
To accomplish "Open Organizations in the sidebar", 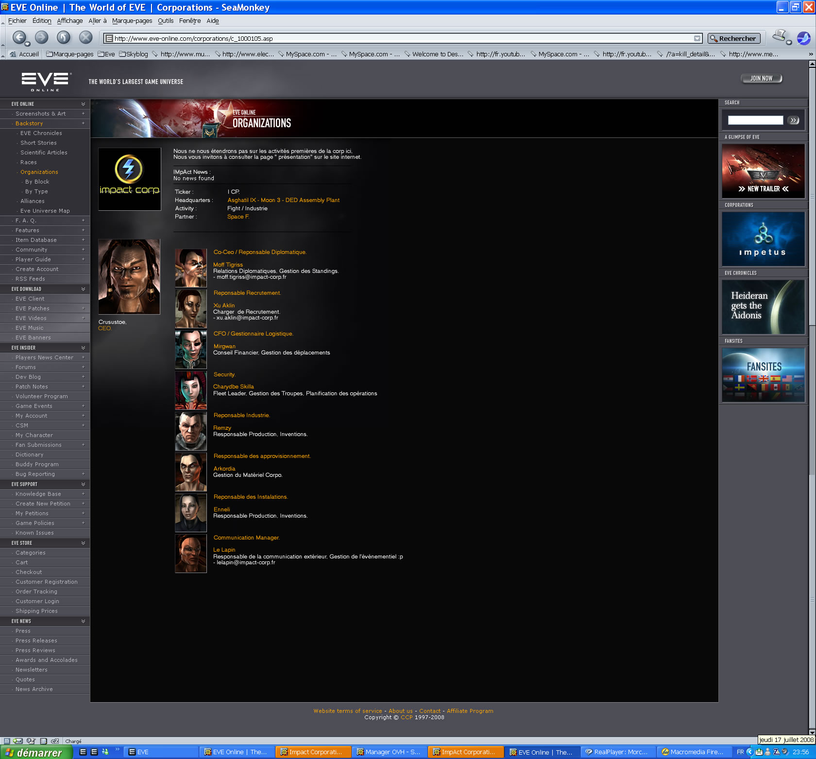I will point(39,172).
